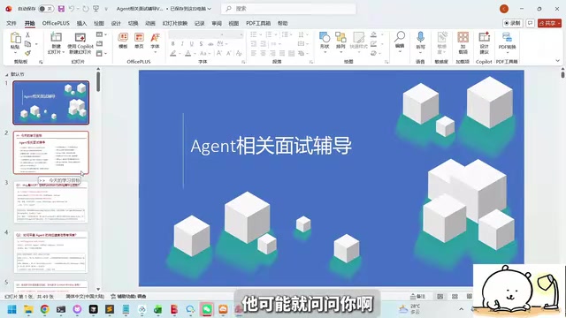Collapse the 默认节 section in slide panel
Image resolution: width=566 pixels, height=318 pixels.
click(7, 74)
